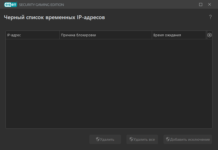Click the ESET logo in title bar

click(11, 5)
